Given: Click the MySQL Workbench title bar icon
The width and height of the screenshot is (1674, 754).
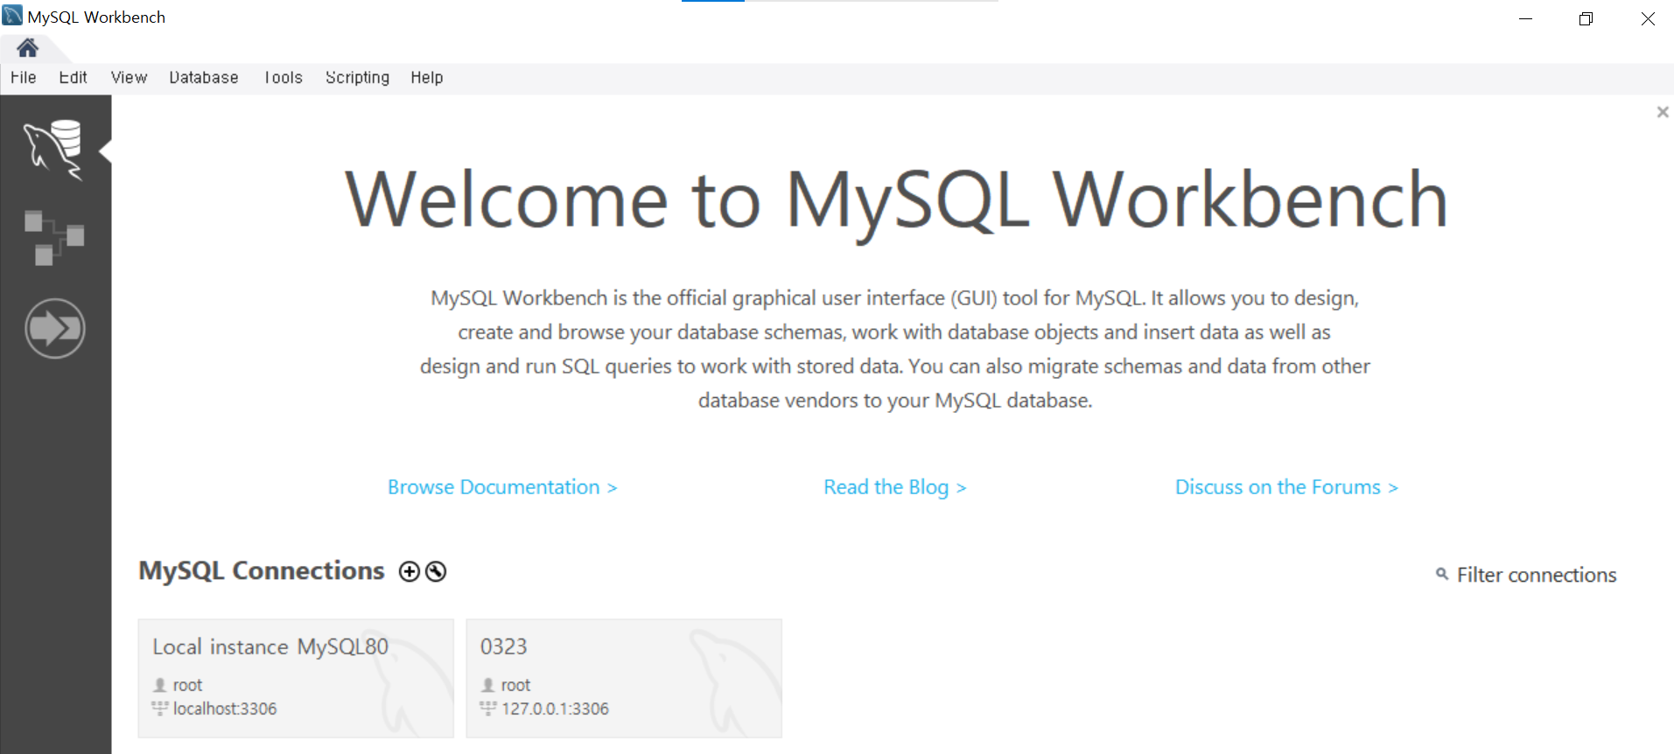Looking at the screenshot, I should point(12,16).
